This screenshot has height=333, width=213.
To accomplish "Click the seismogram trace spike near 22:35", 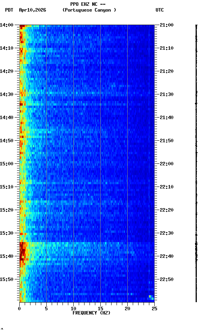I will 196,244.
